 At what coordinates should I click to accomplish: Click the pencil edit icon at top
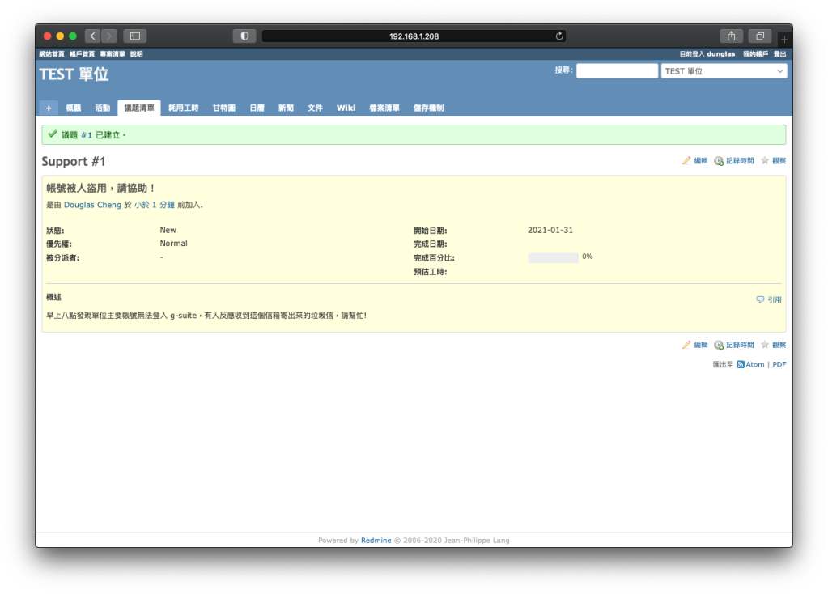(x=686, y=161)
